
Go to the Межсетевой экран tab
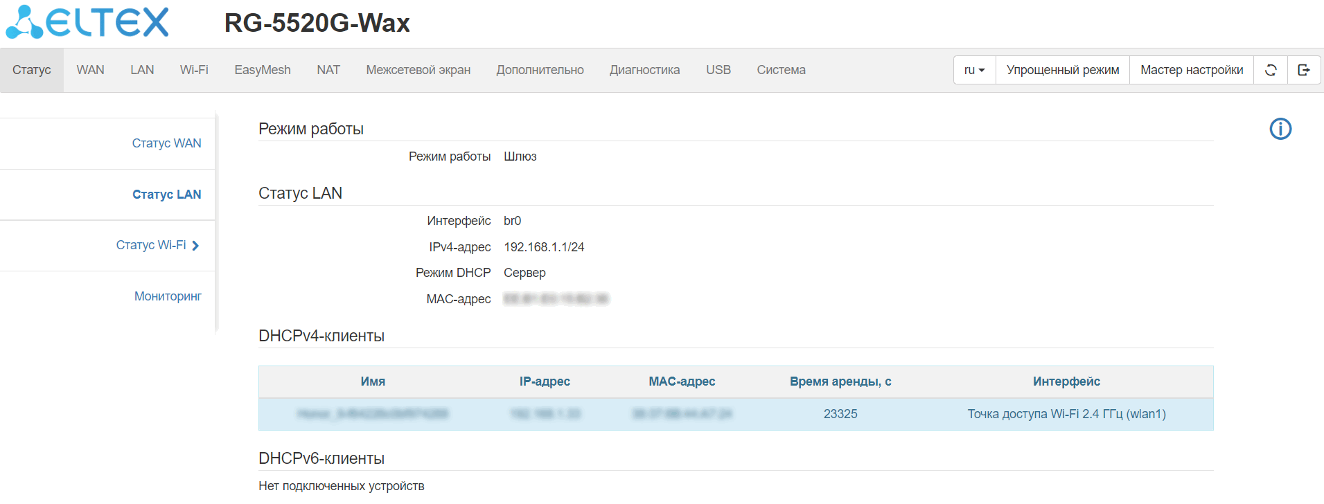418,70
